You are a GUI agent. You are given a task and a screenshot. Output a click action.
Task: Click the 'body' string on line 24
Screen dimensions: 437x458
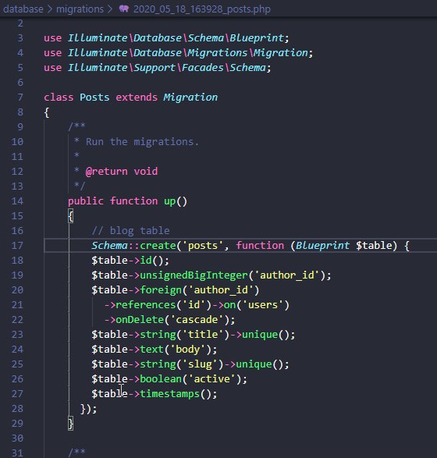[x=188, y=350]
